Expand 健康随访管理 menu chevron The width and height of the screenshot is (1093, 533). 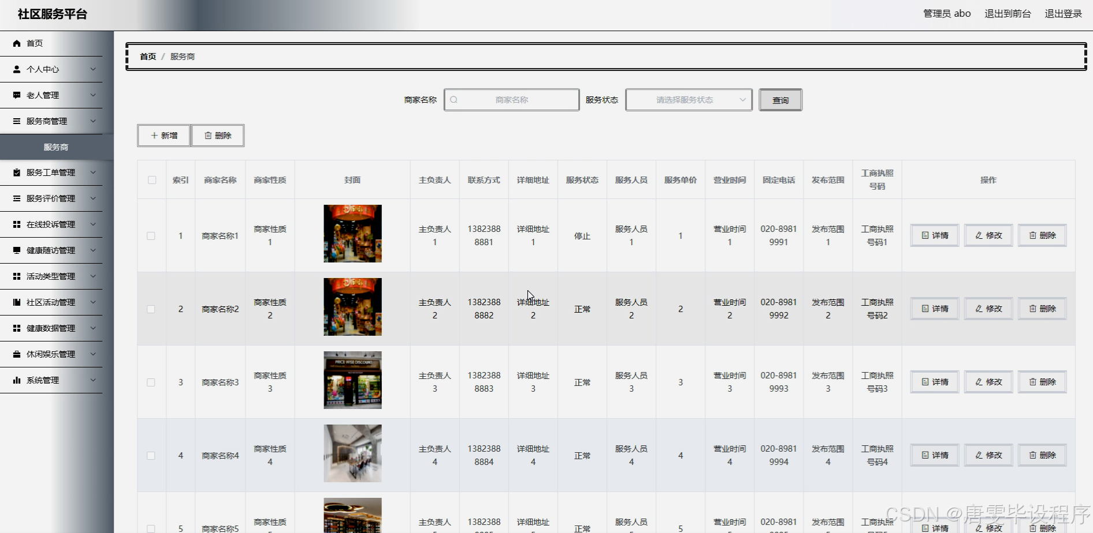tap(93, 250)
